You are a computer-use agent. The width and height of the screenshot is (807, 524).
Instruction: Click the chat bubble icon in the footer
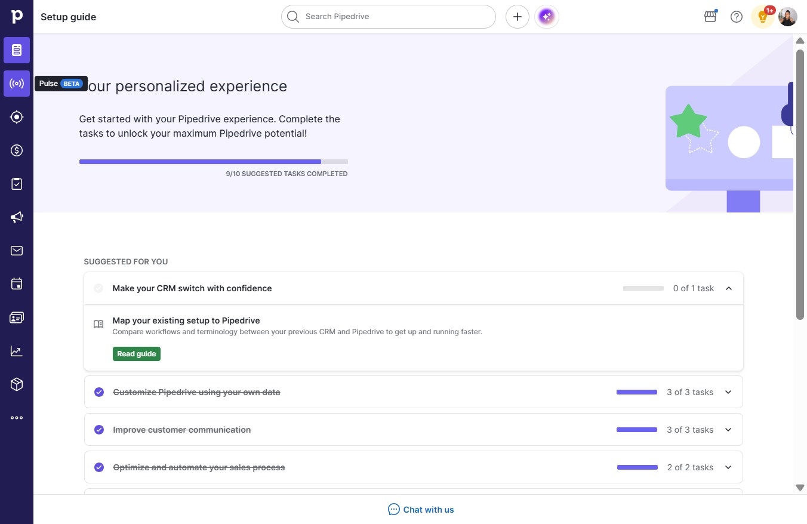pyautogui.click(x=394, y=510)
